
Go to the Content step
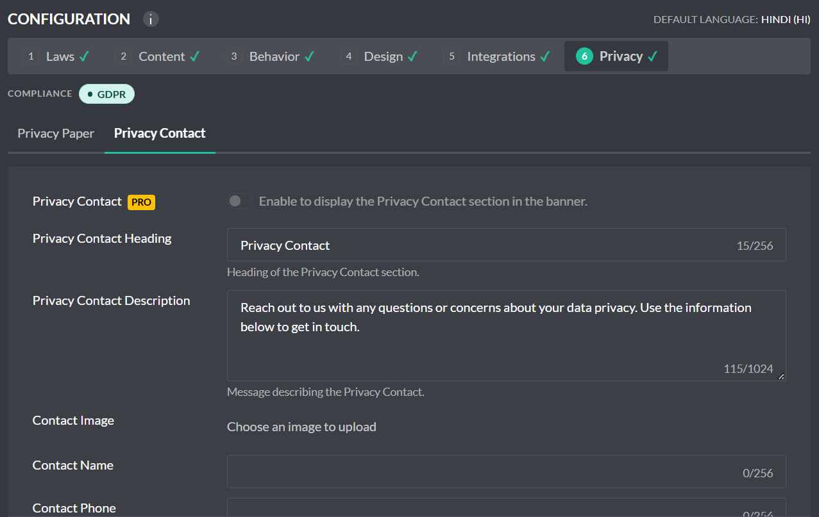pyautogui.click(x=157, y=56)
